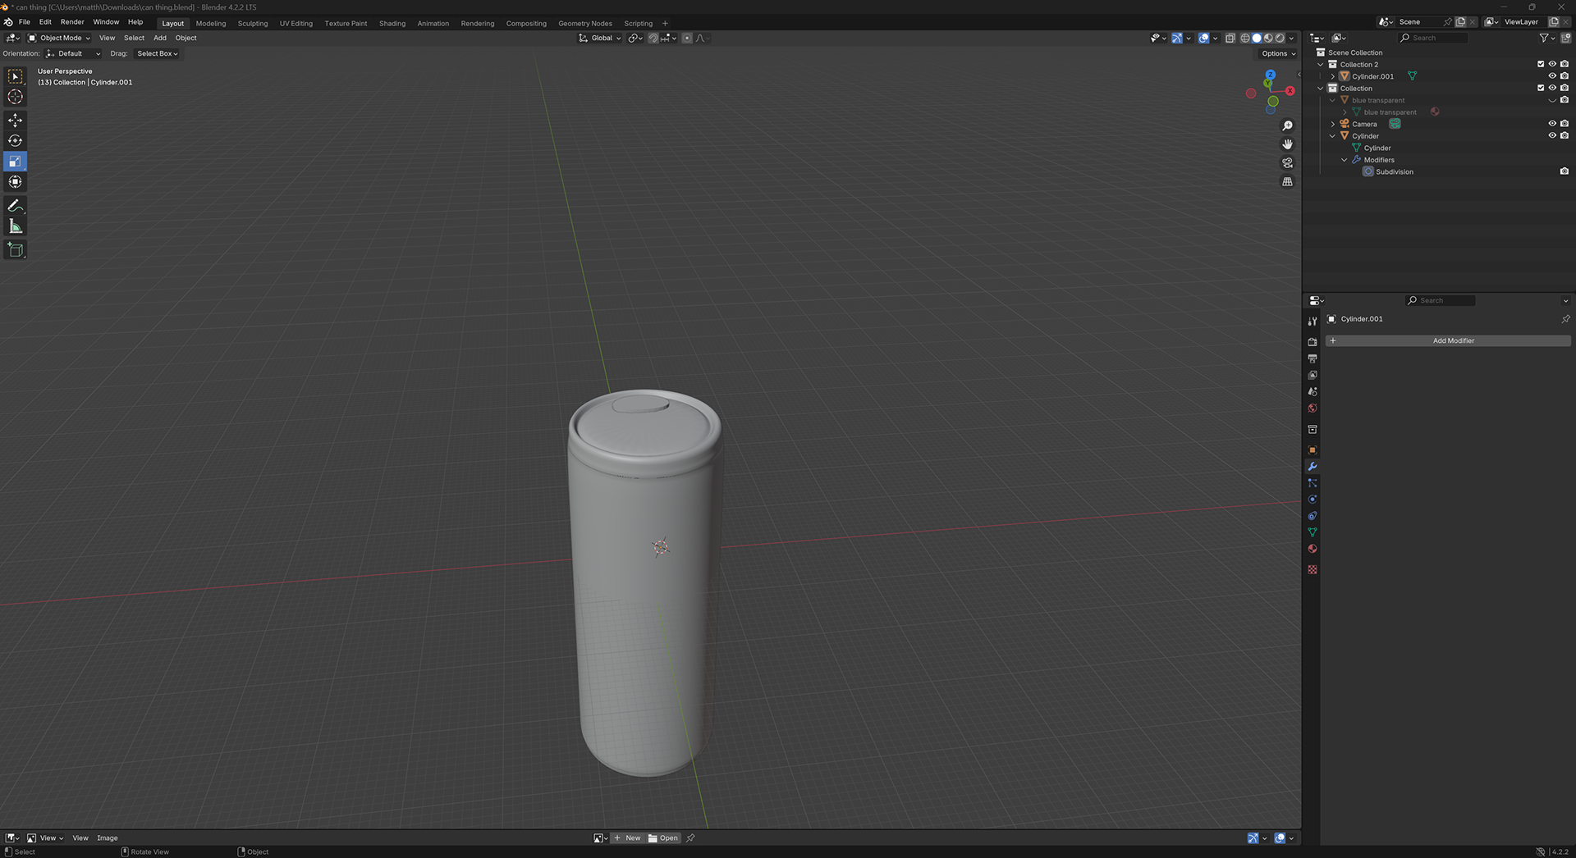Select the Move tool
This screenshot has width=1576, height=858.
15,120
